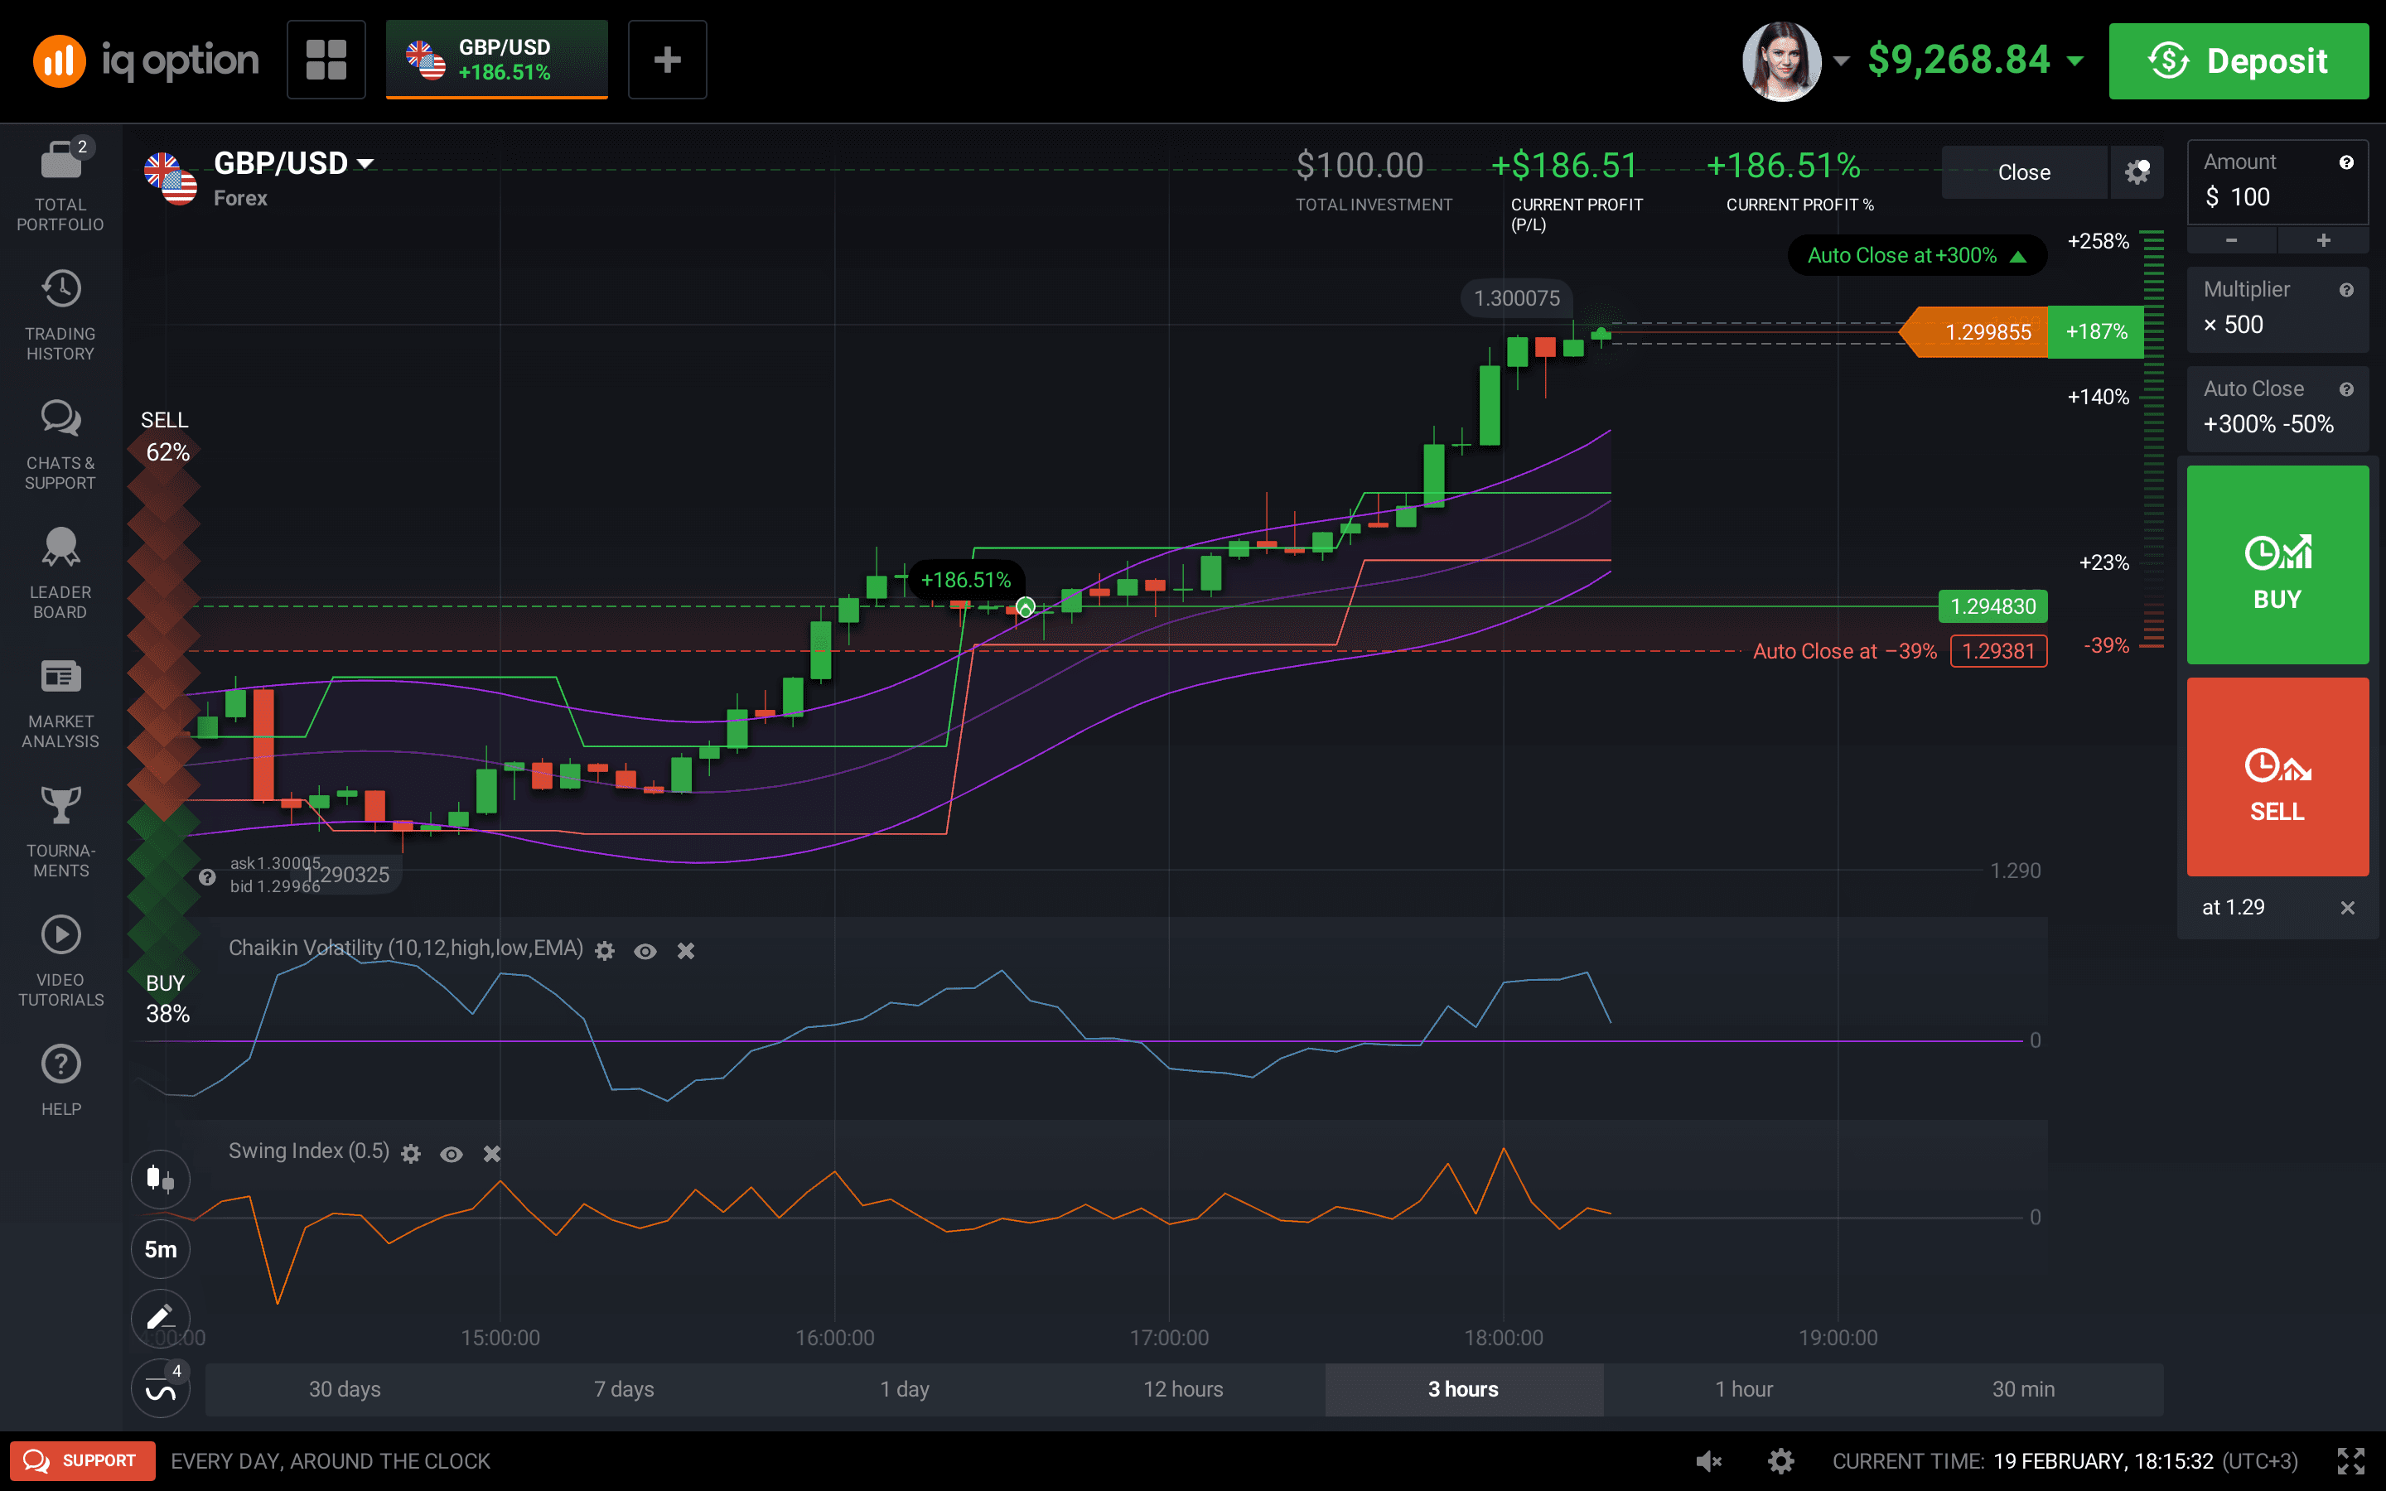Expand GBP/USD asset dropdown arrow
This screenshot has width=2386, height=1491.
[366, 164]
